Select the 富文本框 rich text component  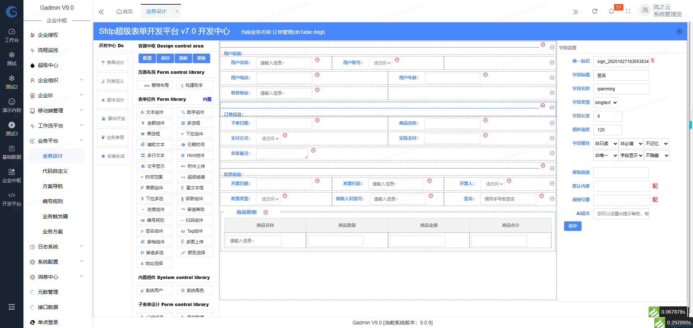point(195,188)
